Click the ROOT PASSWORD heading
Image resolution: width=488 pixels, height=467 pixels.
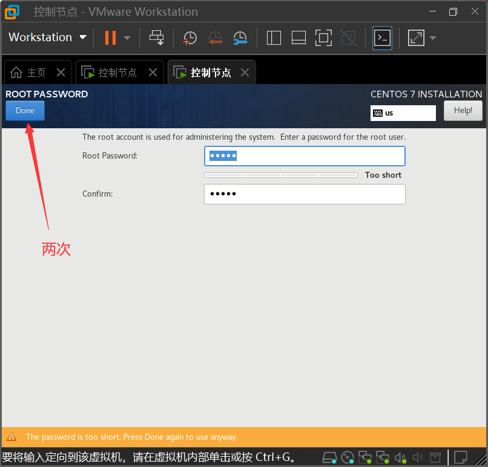click(x=47, y=94)
